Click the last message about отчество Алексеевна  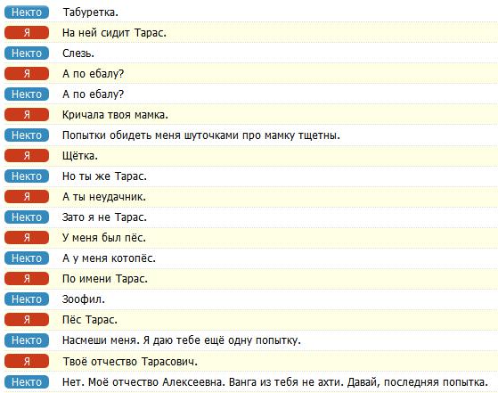coord(275,382)
